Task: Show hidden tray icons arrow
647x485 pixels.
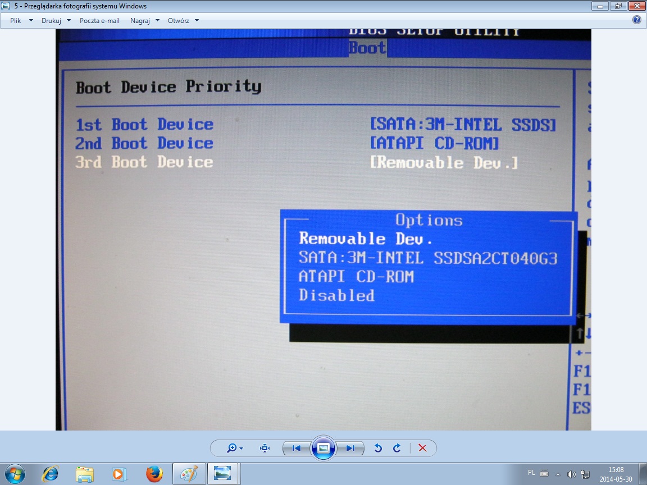Action: 558,474
